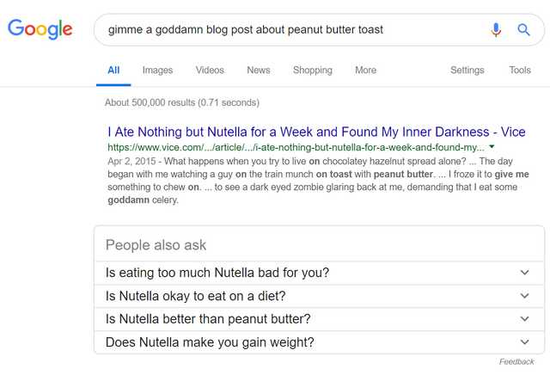Open the More menu

(365, 71)
